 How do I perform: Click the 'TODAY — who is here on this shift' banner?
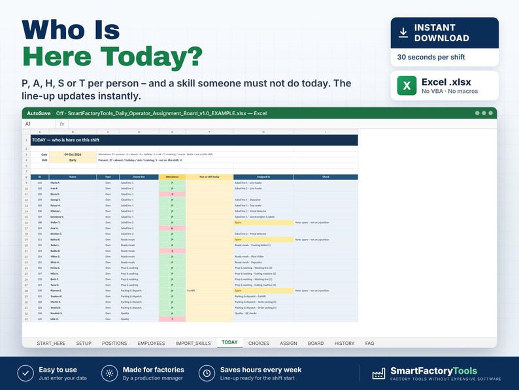click(194, 140)
